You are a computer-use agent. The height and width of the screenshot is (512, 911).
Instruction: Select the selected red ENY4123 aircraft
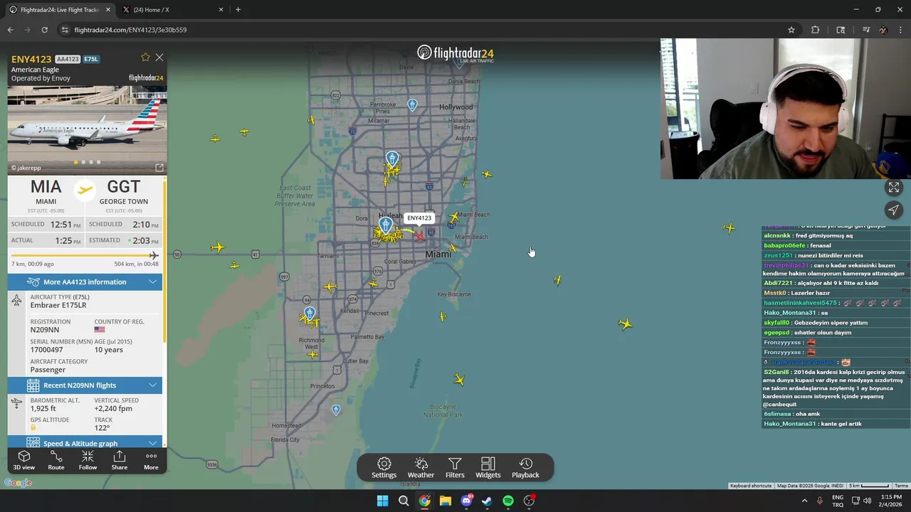pyautogui.click(x=420, y=235)
